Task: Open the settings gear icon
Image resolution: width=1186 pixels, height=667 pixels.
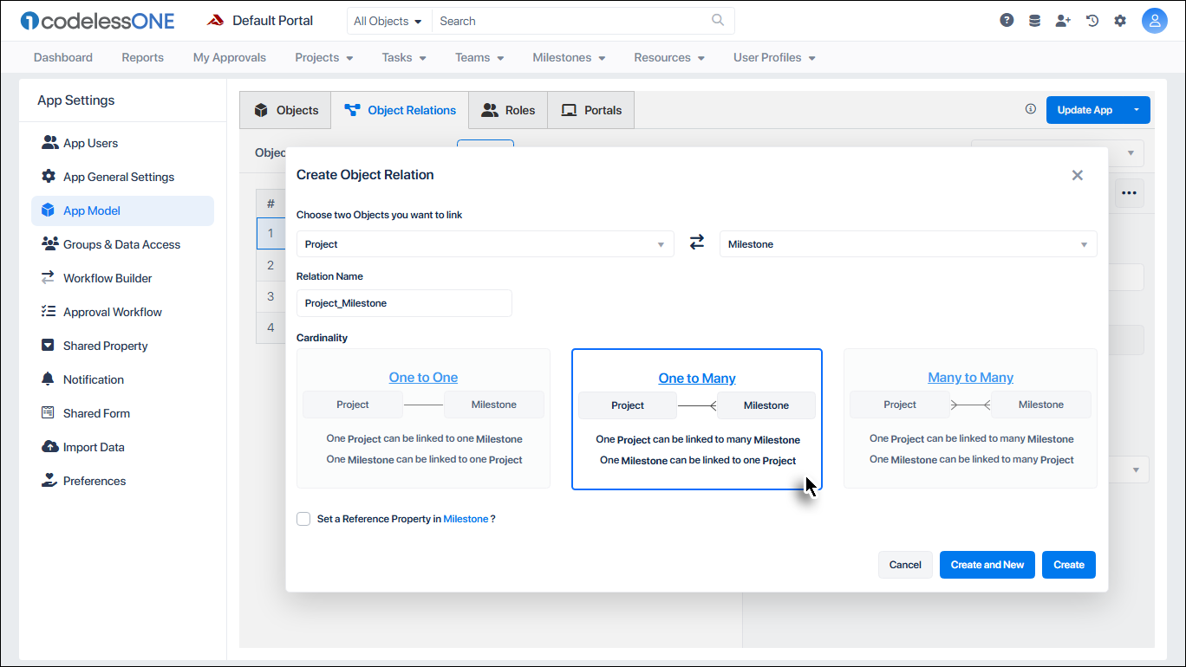Action: point(1120,19)
